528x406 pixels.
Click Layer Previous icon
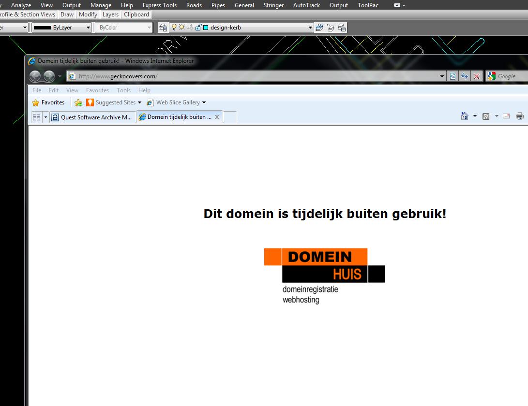coord(331,28)
